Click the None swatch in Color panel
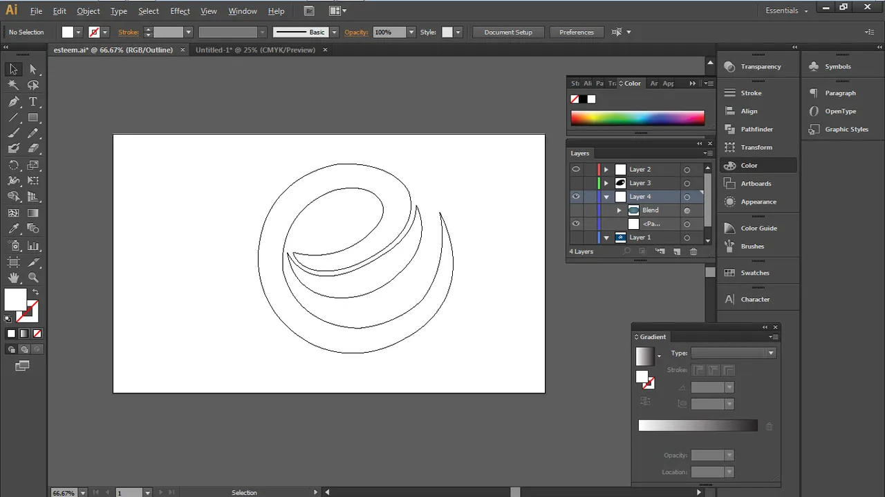The height and width of the screenshot is (497, 885). point(575,99)
